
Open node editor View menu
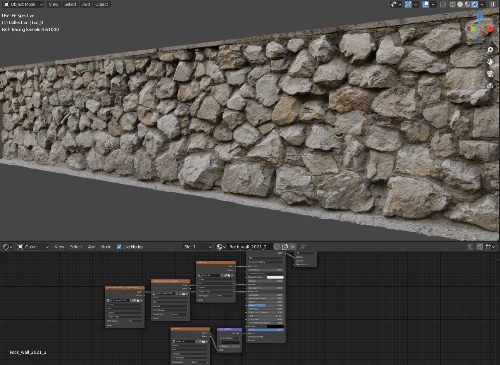point(59,247)
